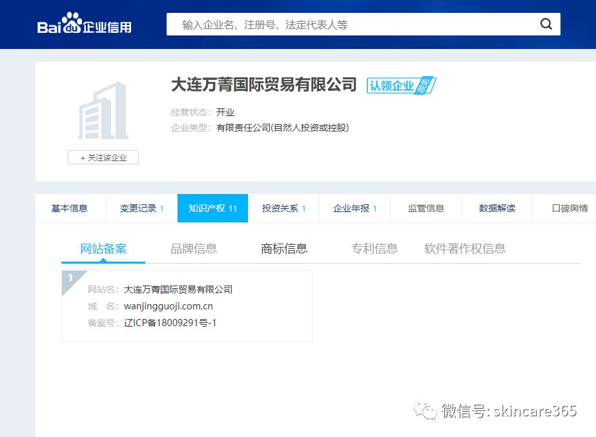Click the search magnifier icon
Screen dimensions: 596x437
[546, 24]
